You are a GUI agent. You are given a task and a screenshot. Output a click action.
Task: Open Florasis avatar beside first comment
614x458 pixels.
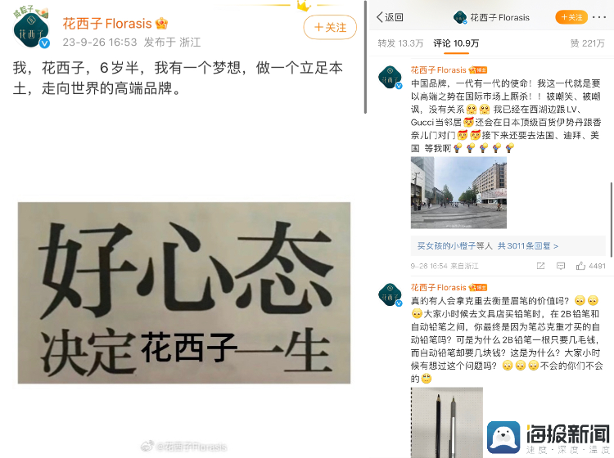[x=390, y=77]
